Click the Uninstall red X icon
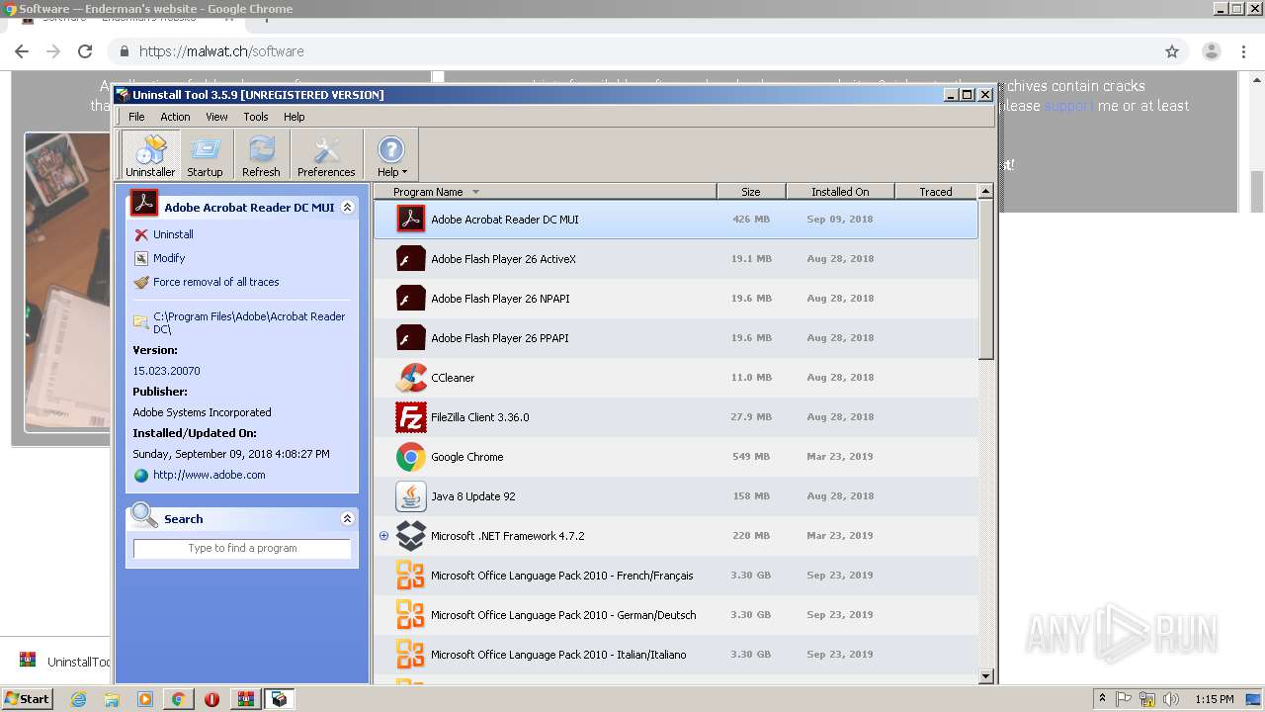 click(141, 234)
